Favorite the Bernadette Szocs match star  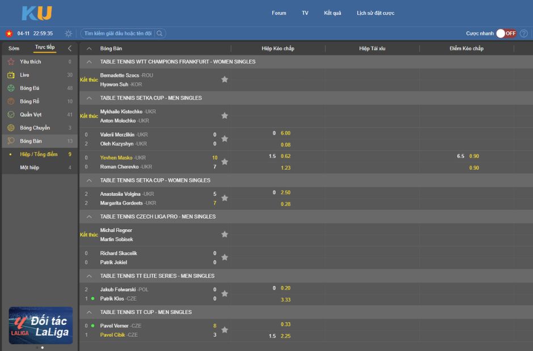(225, 79)
